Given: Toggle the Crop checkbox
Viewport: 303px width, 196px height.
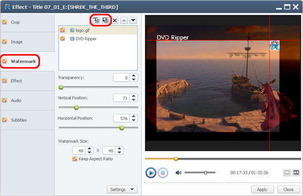Looking at the screenshot, I should click(5, 22).
